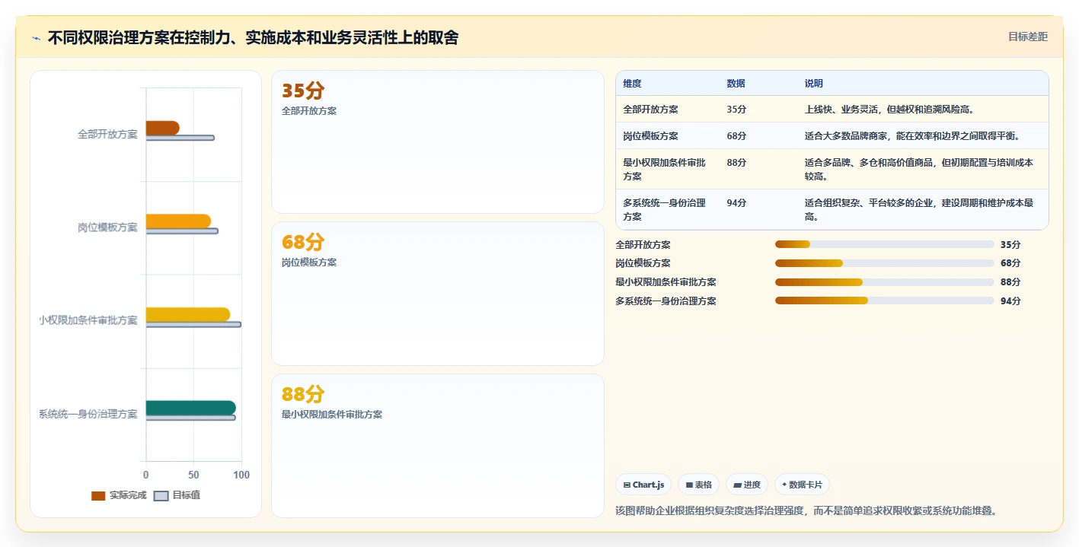Click the orange 岗位模板方案 actual bar
The image size is (1079, 547).
[178, 221]
